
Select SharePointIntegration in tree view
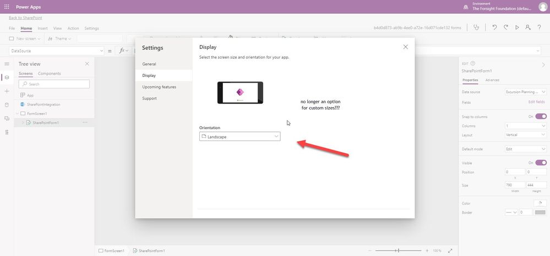click(x=55, y=104)
